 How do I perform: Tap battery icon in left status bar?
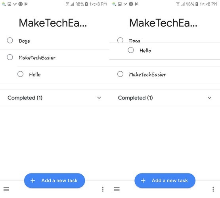pyautogui.click(x=86, y=4)
